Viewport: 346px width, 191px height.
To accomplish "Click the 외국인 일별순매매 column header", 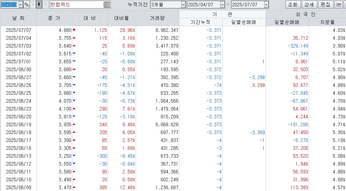I will click(x=287, y=22).
